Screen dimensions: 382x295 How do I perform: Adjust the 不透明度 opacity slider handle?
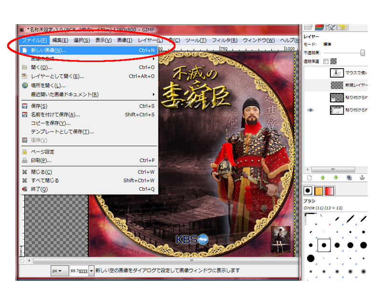pyautogui.click(x=362, y=53)
